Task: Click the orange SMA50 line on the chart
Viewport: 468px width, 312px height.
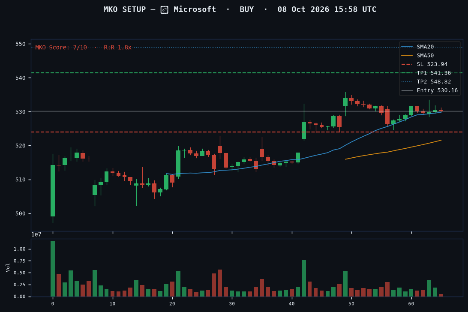Action: [x=393, y=150]
